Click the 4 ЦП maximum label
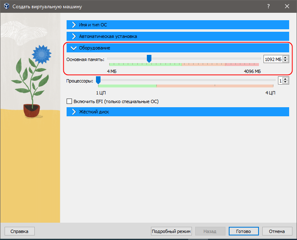The image size is (297, 240). click(x=270, y=93)
